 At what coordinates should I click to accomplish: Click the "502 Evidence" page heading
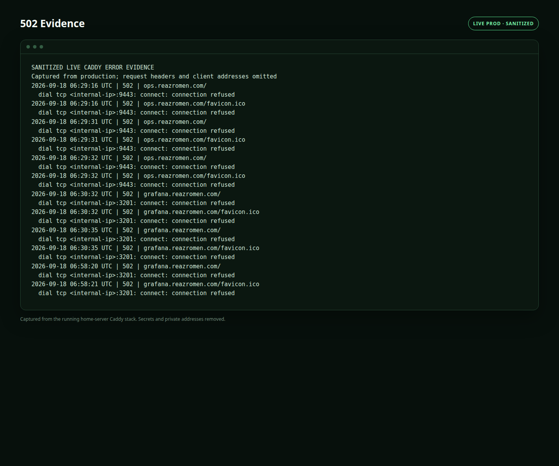52,23
